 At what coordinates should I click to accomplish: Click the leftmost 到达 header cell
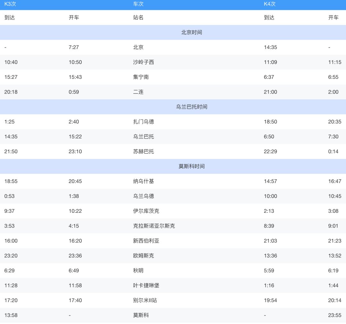pos(9,18)
